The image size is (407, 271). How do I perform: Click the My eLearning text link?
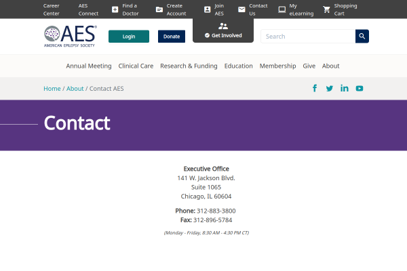coord(301,9)
